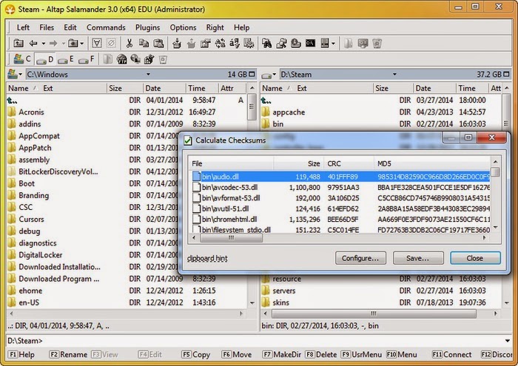Click the clipboard hint link
Screen dimensions: 518x366
point(207,258)
